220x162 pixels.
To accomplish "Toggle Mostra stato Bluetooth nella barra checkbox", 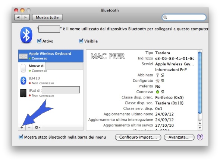I will 21,137.
